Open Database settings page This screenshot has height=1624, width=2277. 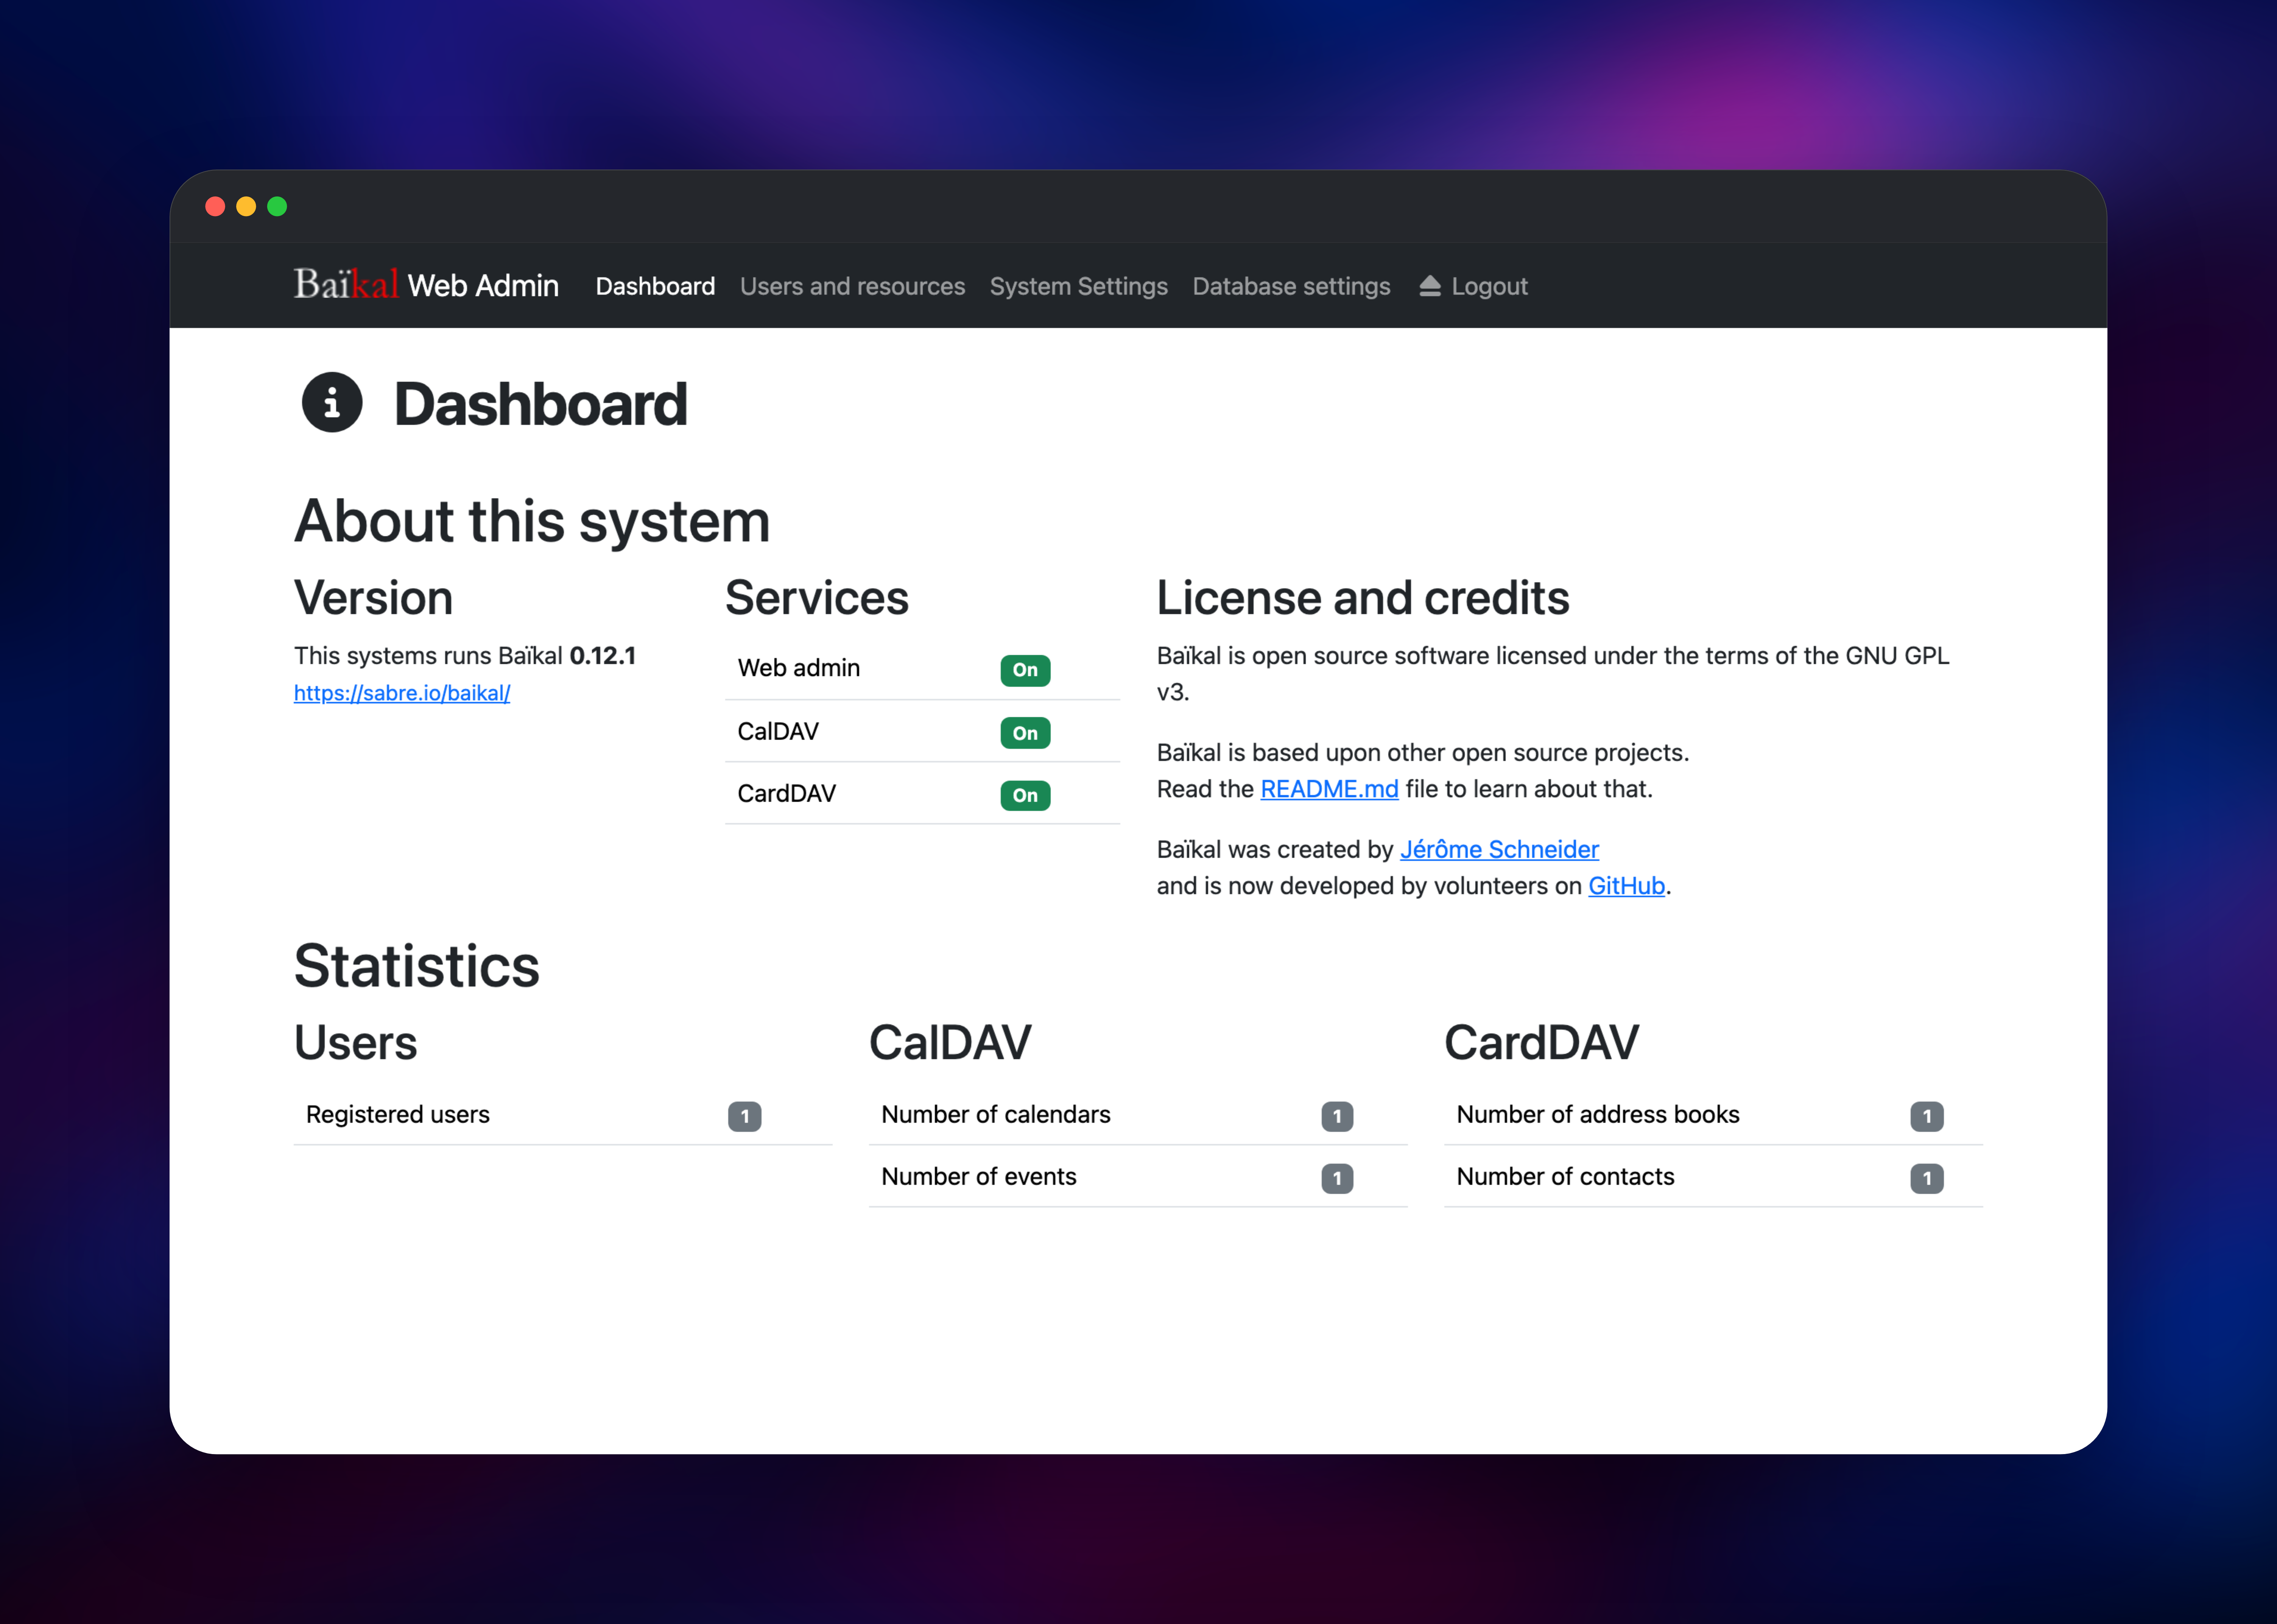(1291, 286)
